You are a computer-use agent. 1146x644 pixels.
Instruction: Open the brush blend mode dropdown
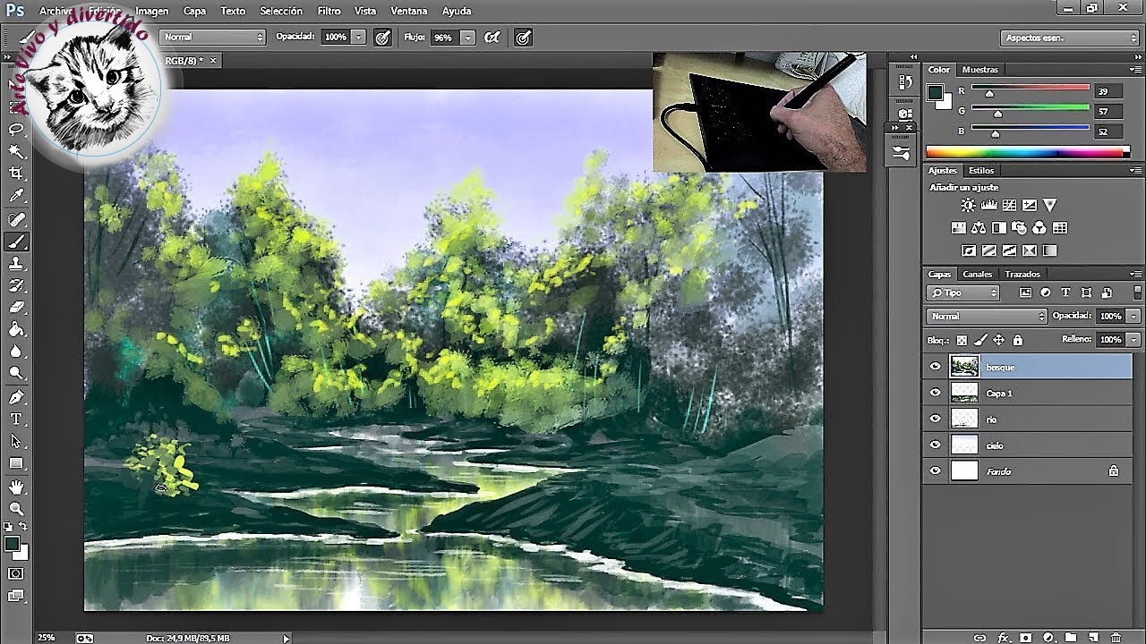coord(213,38)
